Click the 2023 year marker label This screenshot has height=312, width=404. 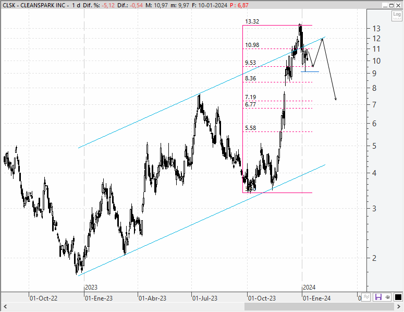coord(91,287)
